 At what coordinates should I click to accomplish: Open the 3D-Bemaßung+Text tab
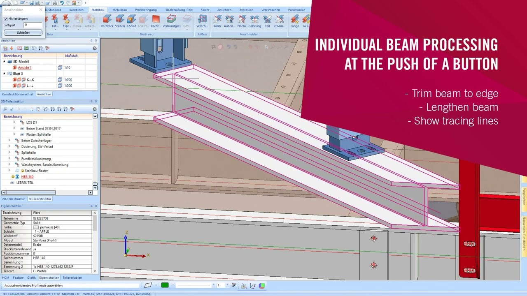tap(179, 10)
